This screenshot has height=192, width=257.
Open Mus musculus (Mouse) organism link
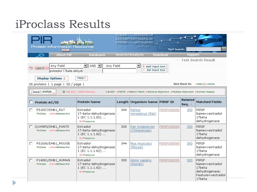point(141,145)
